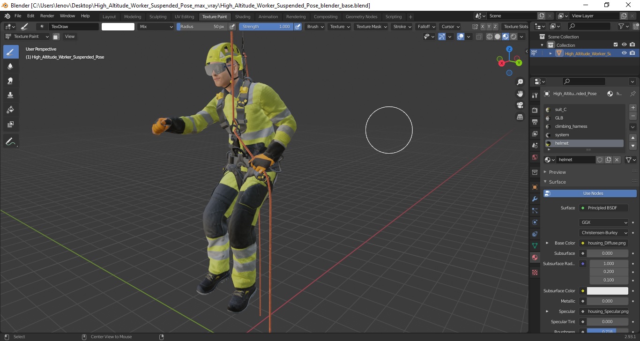Open the Particles properties tab
This screenshot has width=640, height=341.
pos(535,210)
